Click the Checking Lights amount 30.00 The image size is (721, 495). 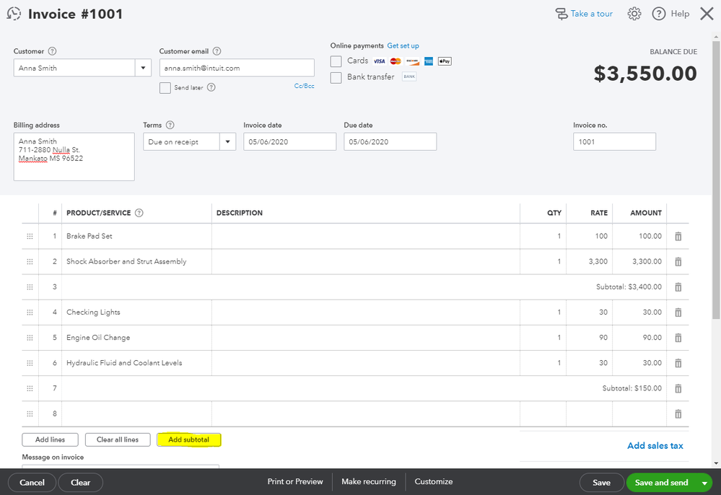point(639,312)
